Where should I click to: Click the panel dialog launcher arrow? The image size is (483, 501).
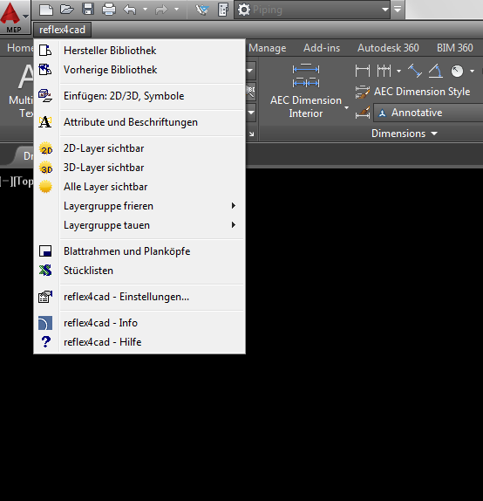tap(252, 134)
